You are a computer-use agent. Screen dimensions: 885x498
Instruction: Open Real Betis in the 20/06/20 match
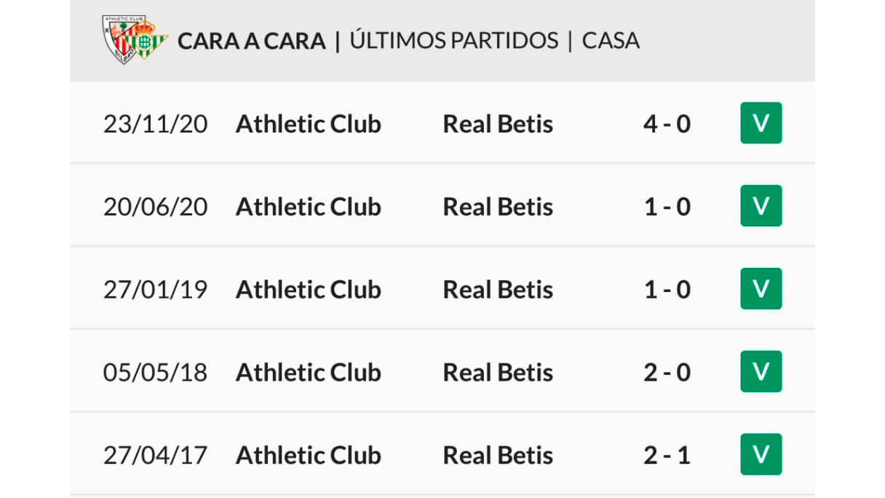coord(498,207)
